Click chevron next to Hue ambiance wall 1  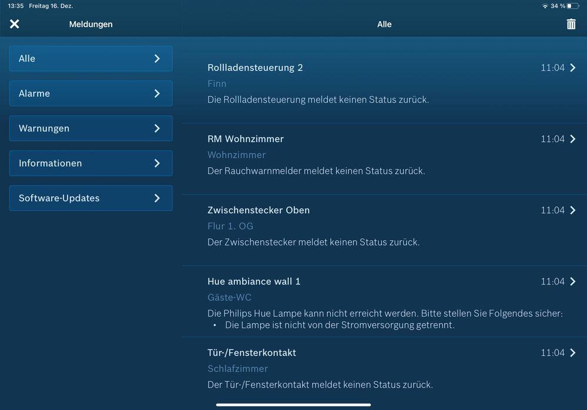click(x=573, y=281)
